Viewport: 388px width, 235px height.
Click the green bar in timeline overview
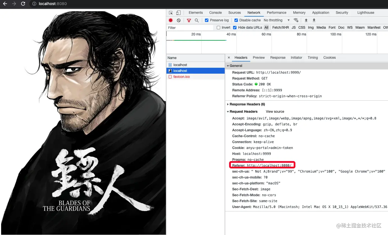[200, 40]
